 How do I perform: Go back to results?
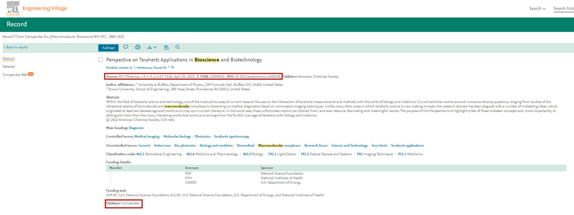(16, 47)
